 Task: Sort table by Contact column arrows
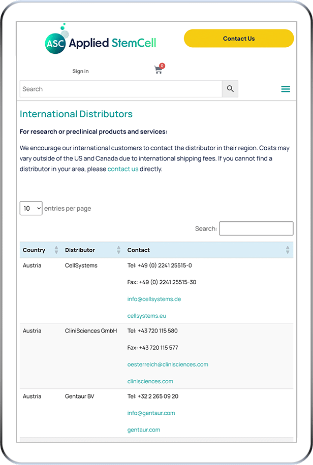pos(287,250)
